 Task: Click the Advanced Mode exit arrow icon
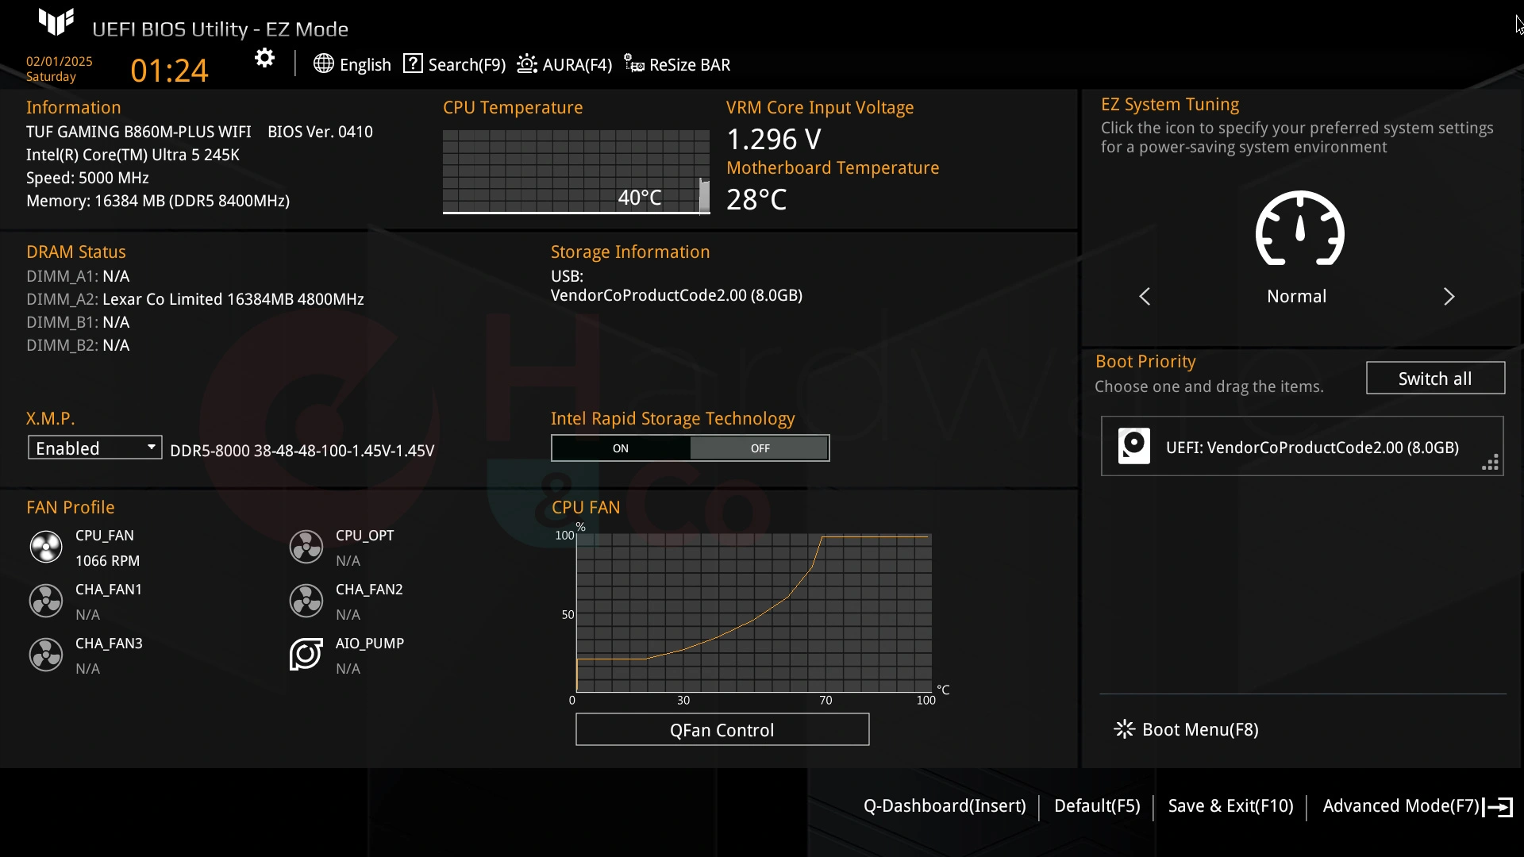pyautogui.click(x=1498, y=807)
